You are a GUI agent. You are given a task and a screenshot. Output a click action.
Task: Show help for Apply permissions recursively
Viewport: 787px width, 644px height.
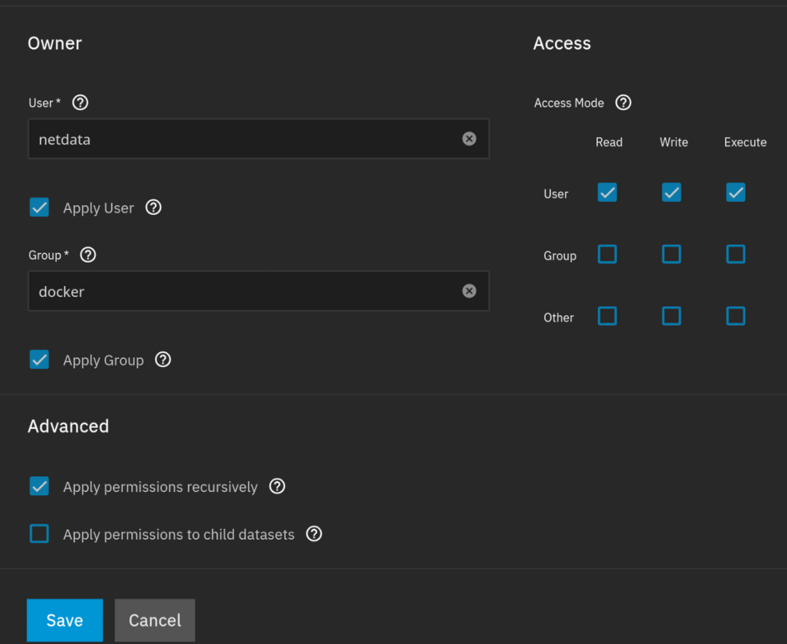tap(277, 486)
